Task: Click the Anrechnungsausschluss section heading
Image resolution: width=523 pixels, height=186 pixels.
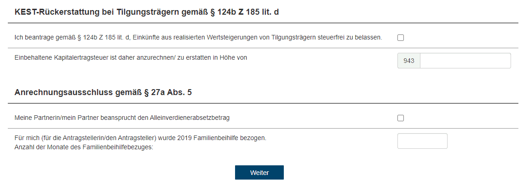Action: [x=103, y=92]
